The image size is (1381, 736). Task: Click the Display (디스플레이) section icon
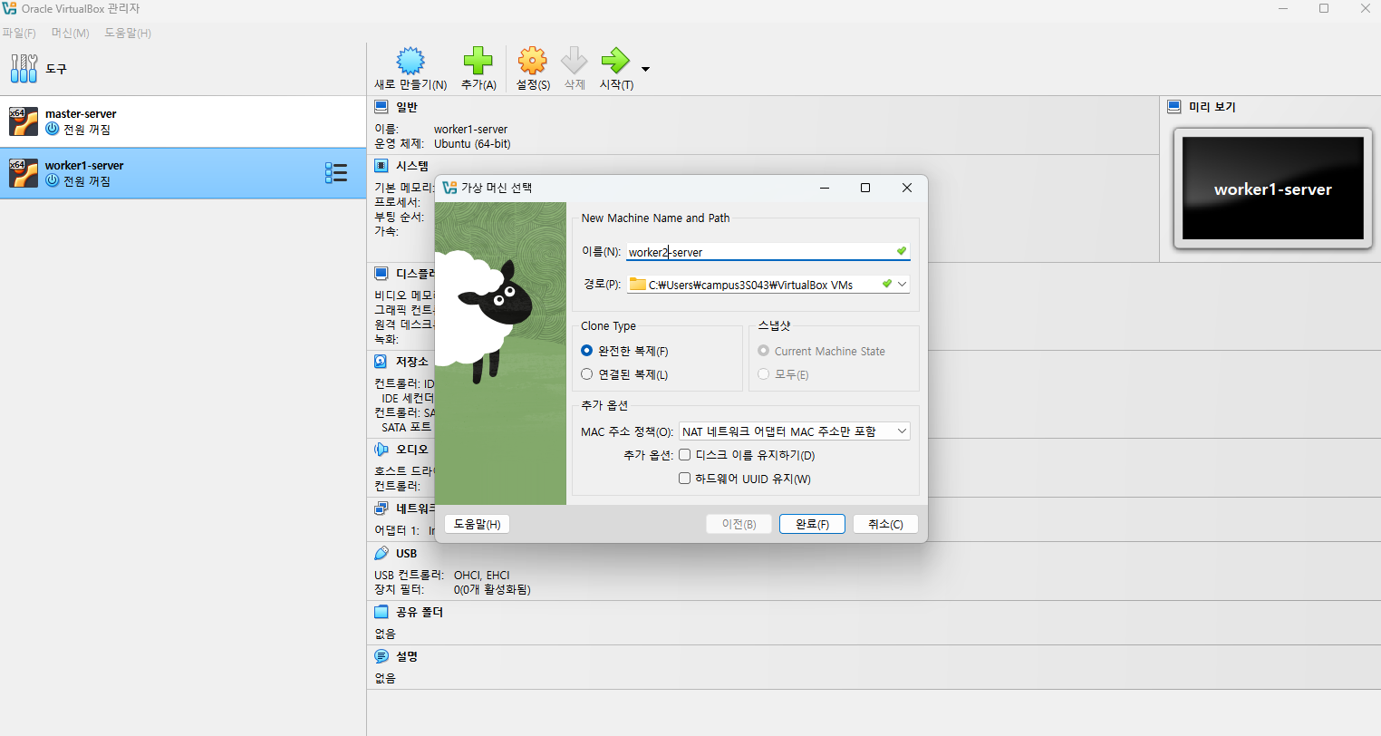coord(381,274)
